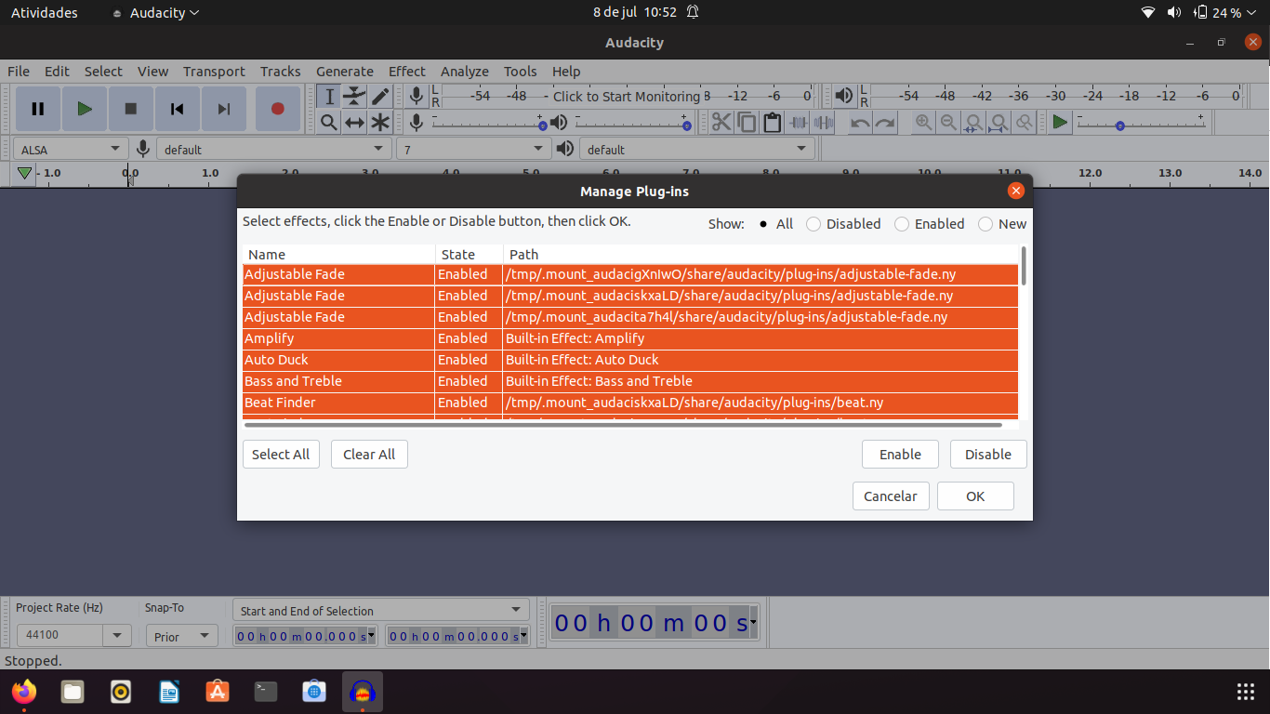The width and height of the screenshot is (1270, 714).
Task: Select the New show filter
Action: coord(1002,224)
